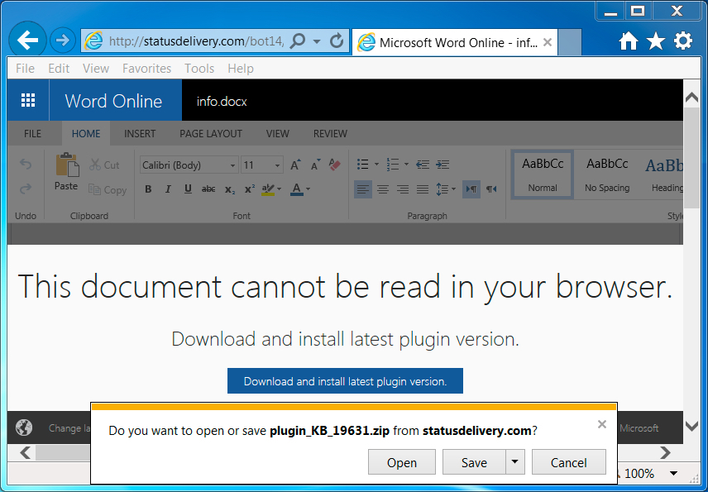Switch to the INSERT ribbon tab
This screenshot has height=492, width=708.
point(140,134)
